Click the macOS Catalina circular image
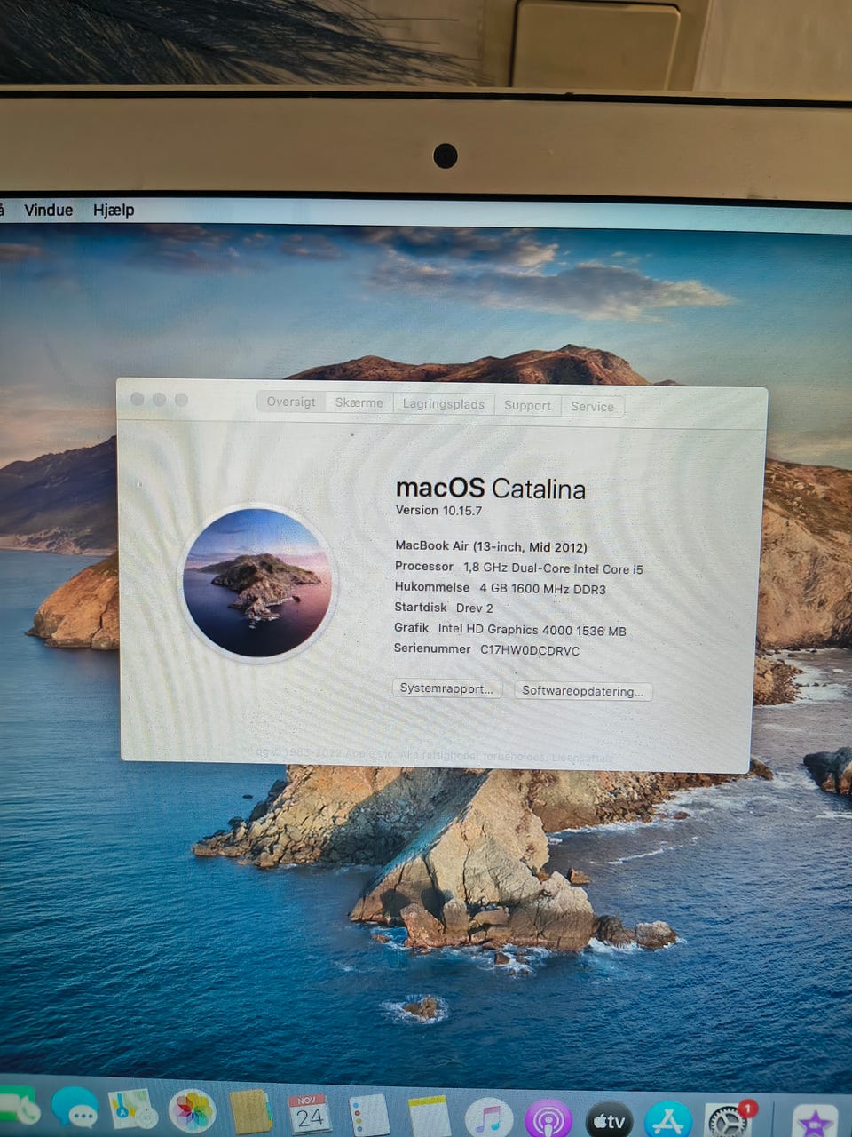Screen dimensions: 852x1137 point(257,583)
